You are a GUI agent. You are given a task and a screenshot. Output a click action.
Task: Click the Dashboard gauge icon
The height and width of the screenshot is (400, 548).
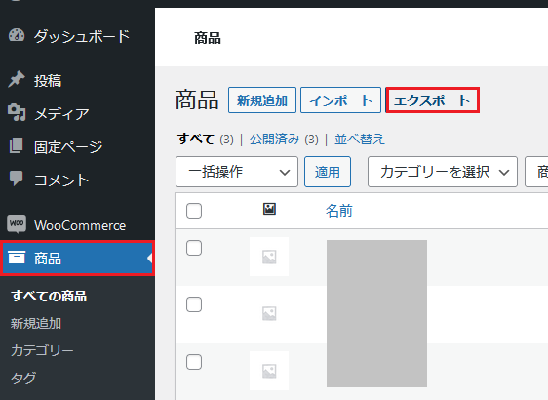coord(17,35)
